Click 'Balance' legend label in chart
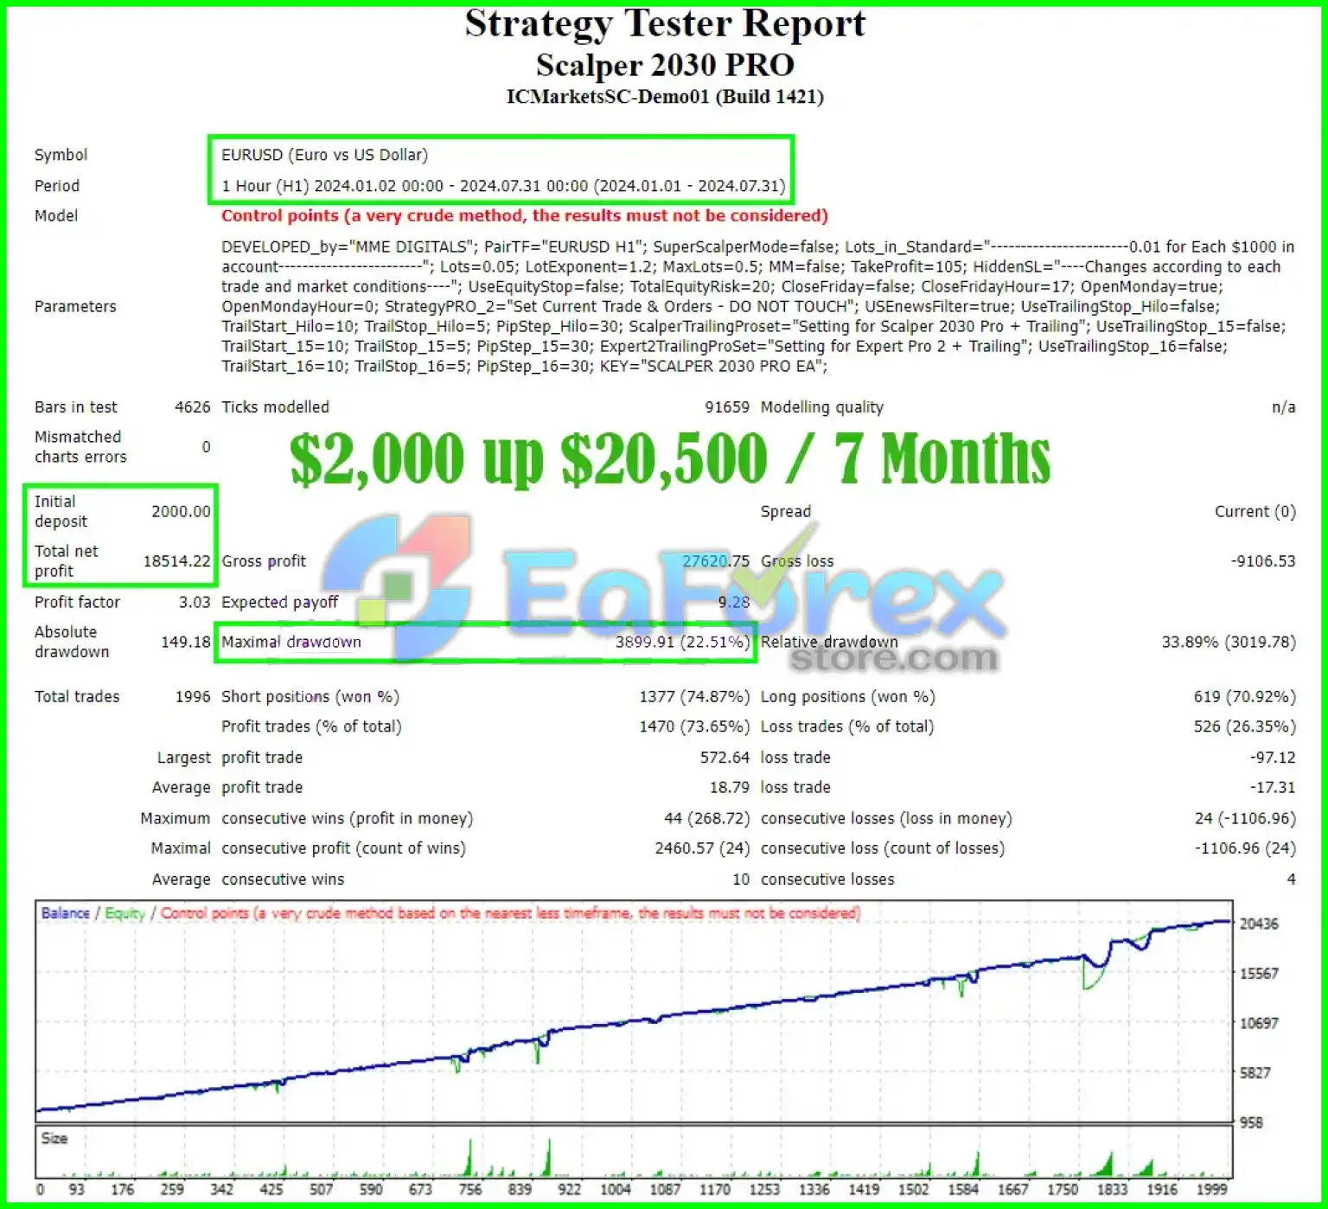Viewport: 1328px width, 1209px height. coord(65,913)
